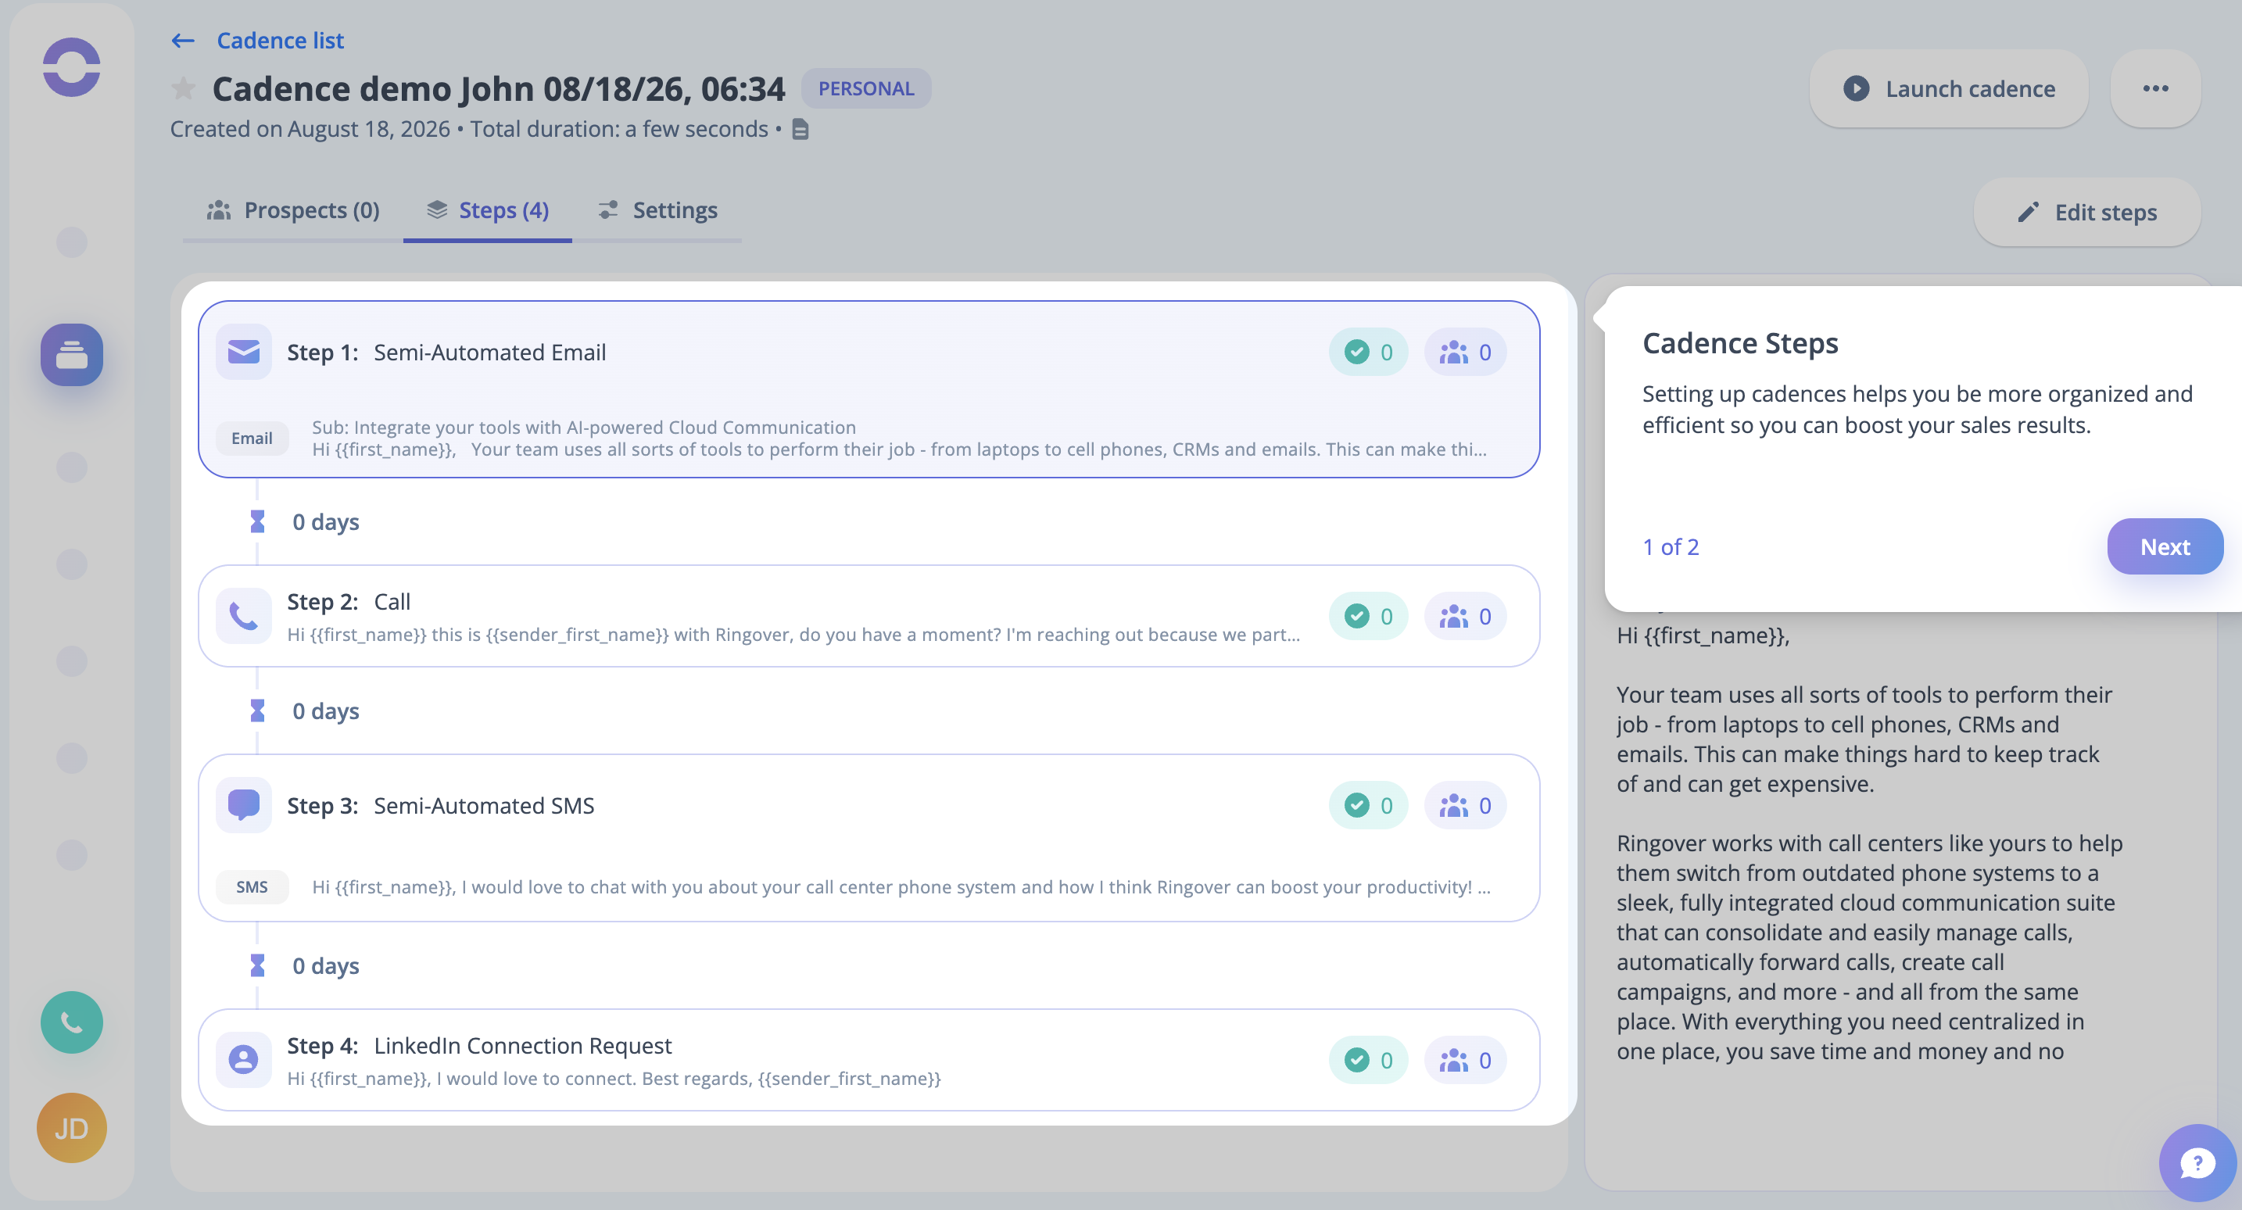
Task: Click the 'Cadence Steps' tooltip heading
Action: [1740, 343]
